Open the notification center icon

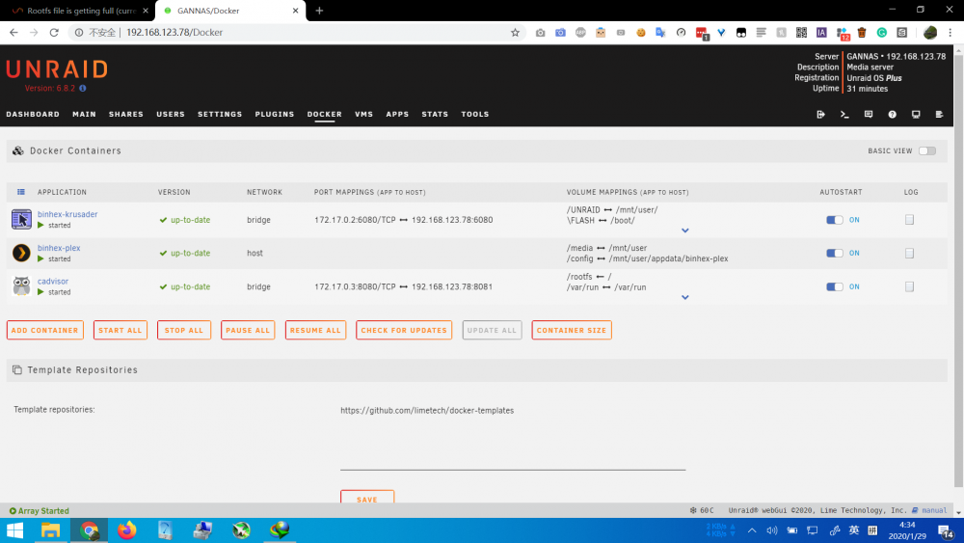(x=946, y=530)
